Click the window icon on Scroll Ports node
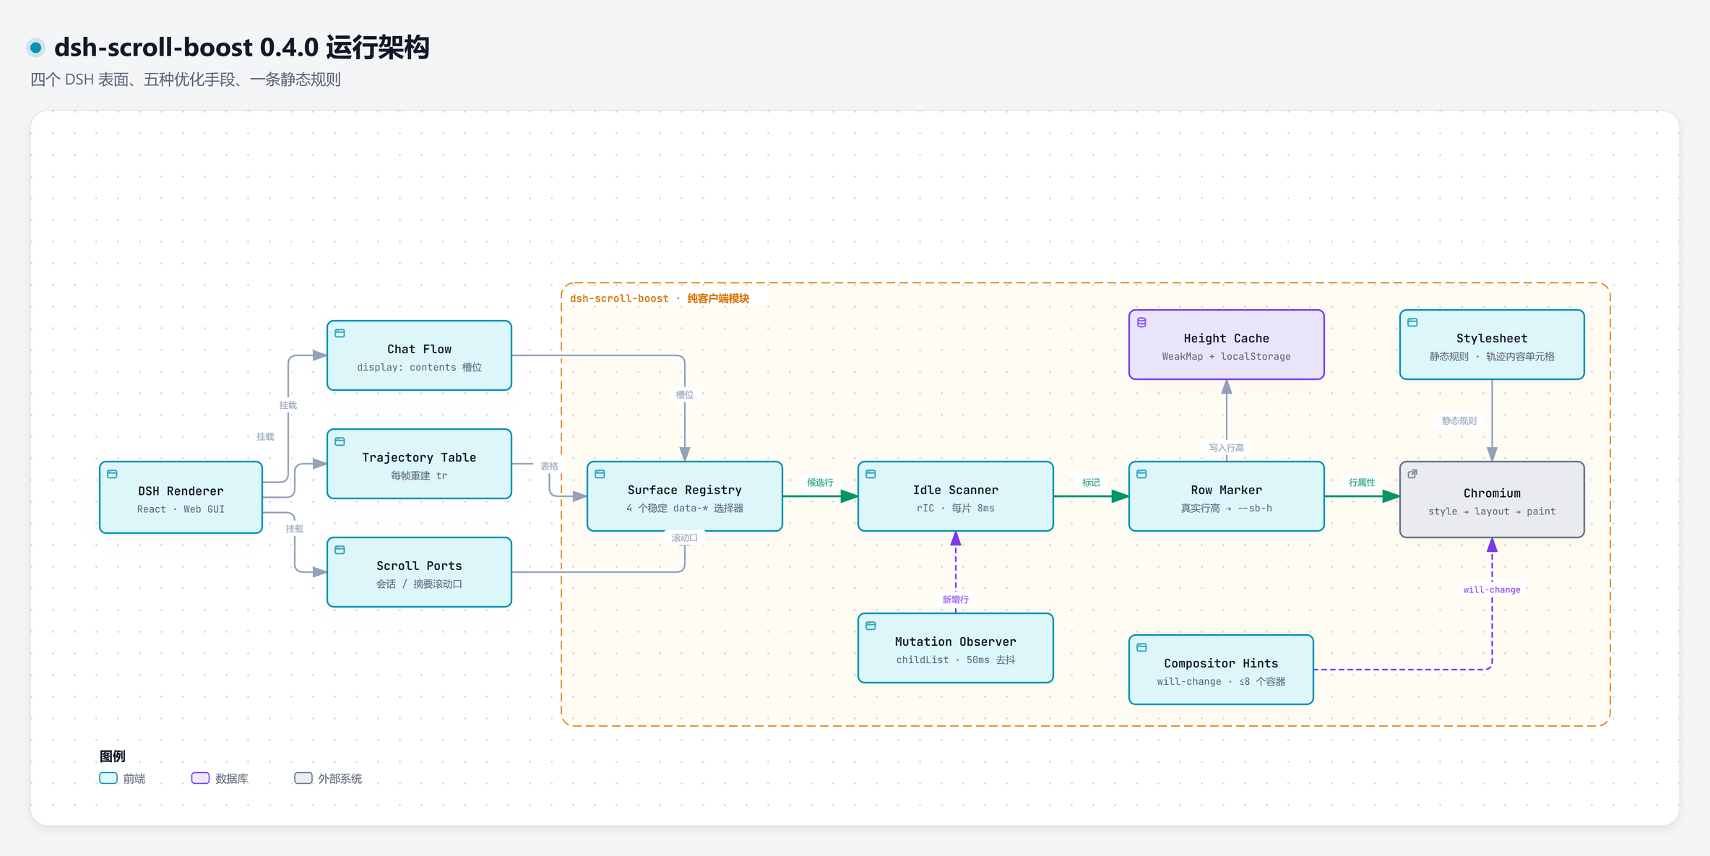 coord(340,550)
